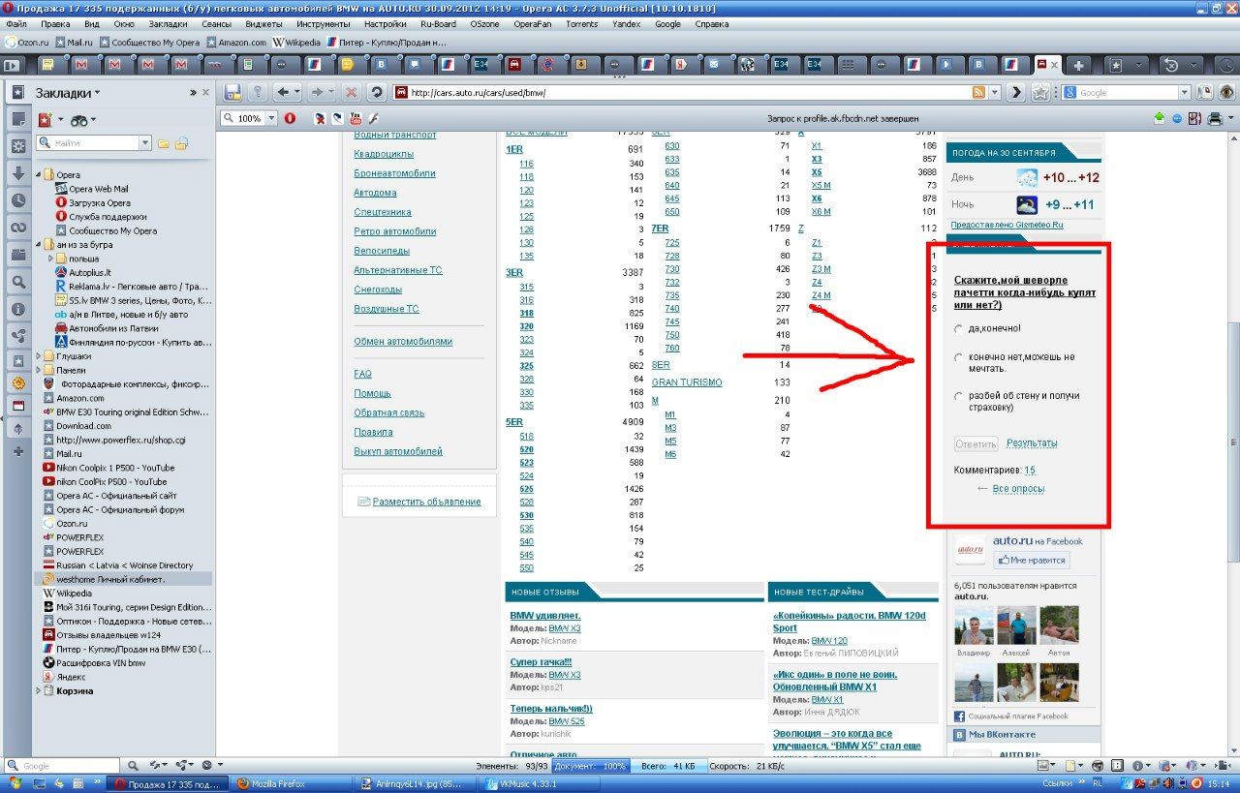1240x793 pixels.
Task: Open the Закладки panel title dropdown
Action: tap(68, 93)
